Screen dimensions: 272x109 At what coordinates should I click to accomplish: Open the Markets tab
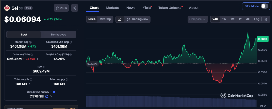(x=112, y=8)
